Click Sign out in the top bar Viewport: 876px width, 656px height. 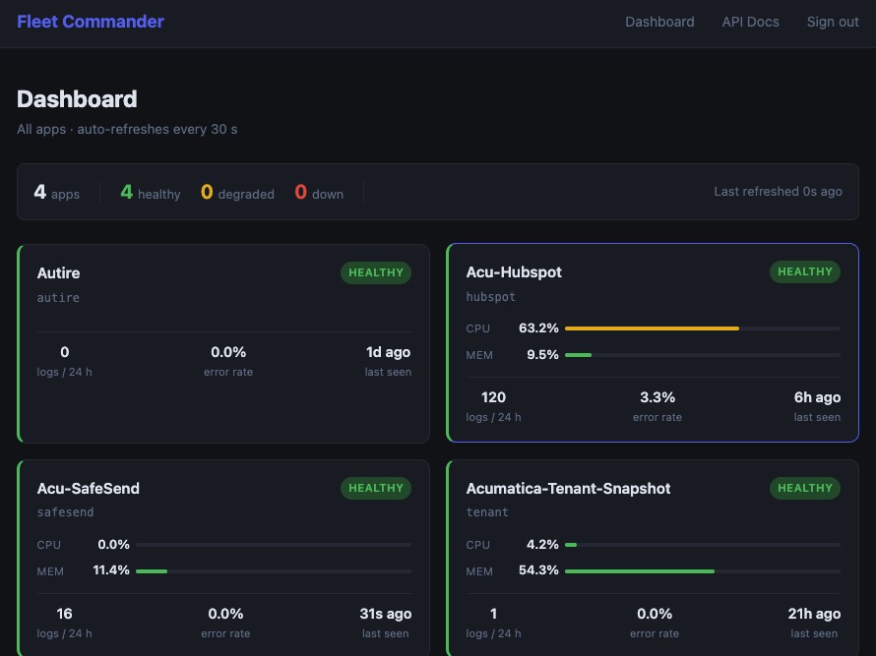pyautogui.click(x=833, y=22)
